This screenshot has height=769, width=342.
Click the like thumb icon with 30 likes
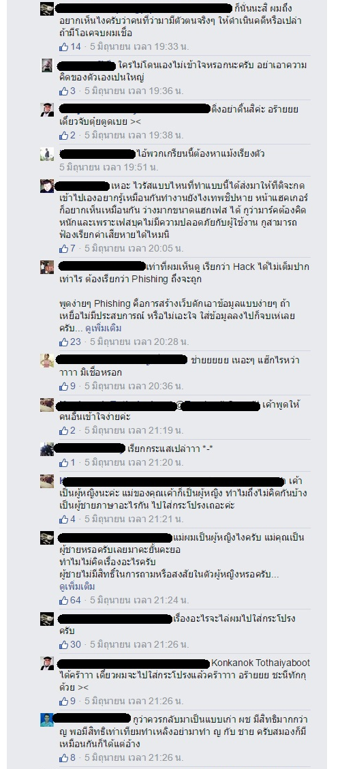tap(63, 644)
